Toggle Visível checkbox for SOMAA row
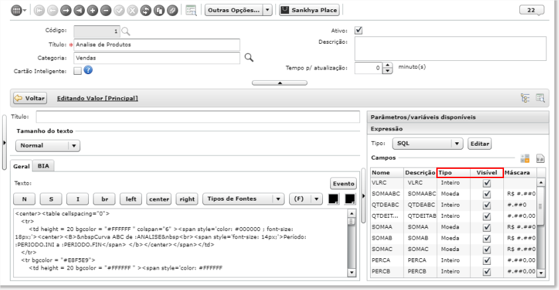The width and height of the screenshot is (559, 290). [487, 227]
